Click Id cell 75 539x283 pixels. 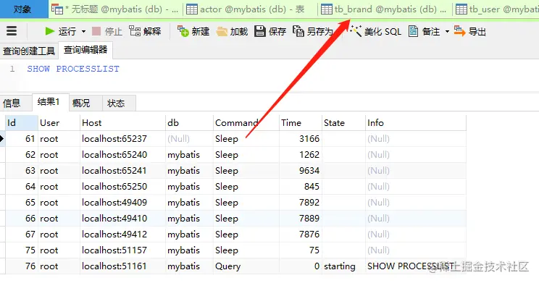pyautogui.click(x=21, y=250)
